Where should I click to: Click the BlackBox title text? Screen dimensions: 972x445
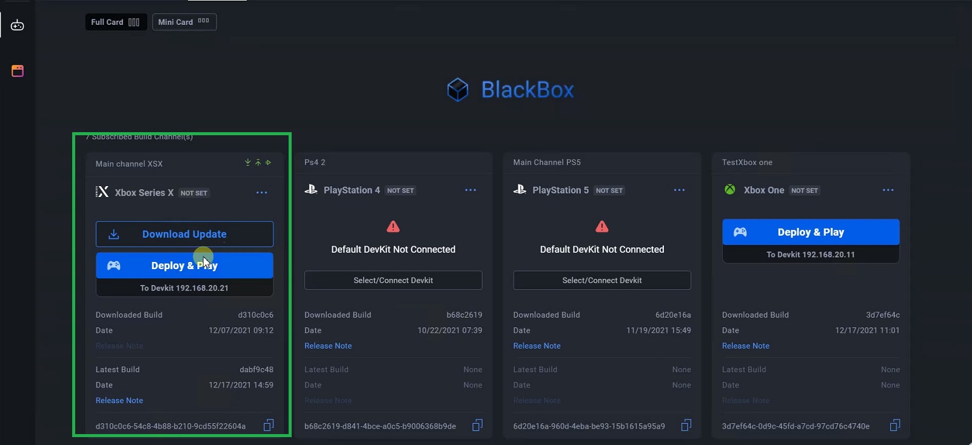[x=528, y=90]
